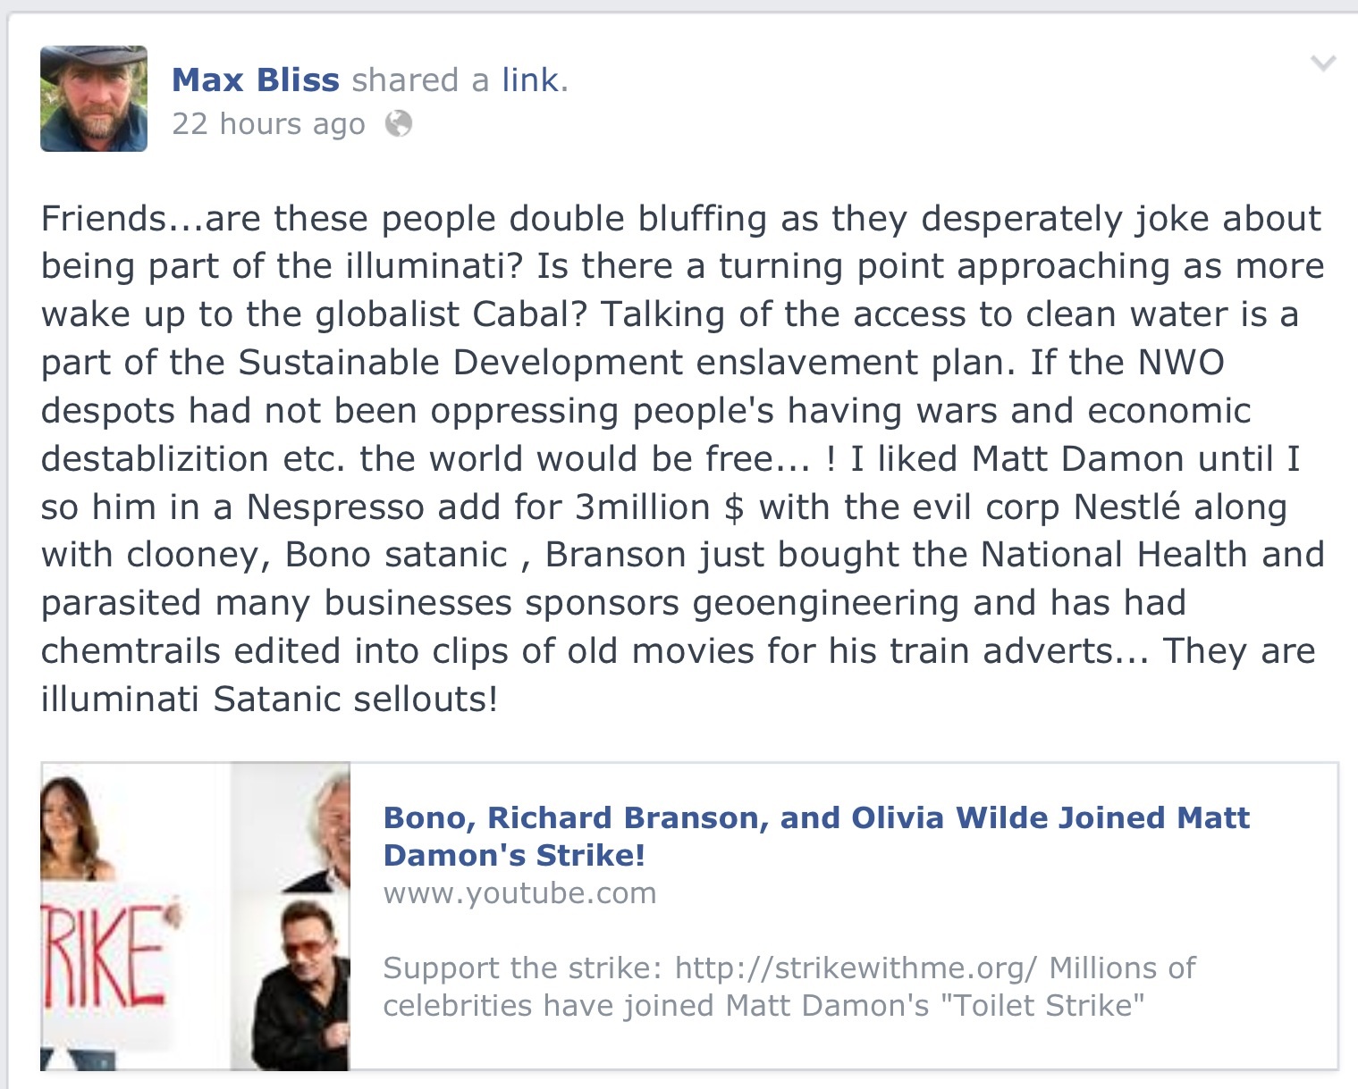Click the word "link" in the post header
This screenshot has height=1089, width=1358.
(x=530, y=80)
